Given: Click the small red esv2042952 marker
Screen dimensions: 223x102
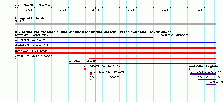Looking at the screenshot, I should [91, 74].
